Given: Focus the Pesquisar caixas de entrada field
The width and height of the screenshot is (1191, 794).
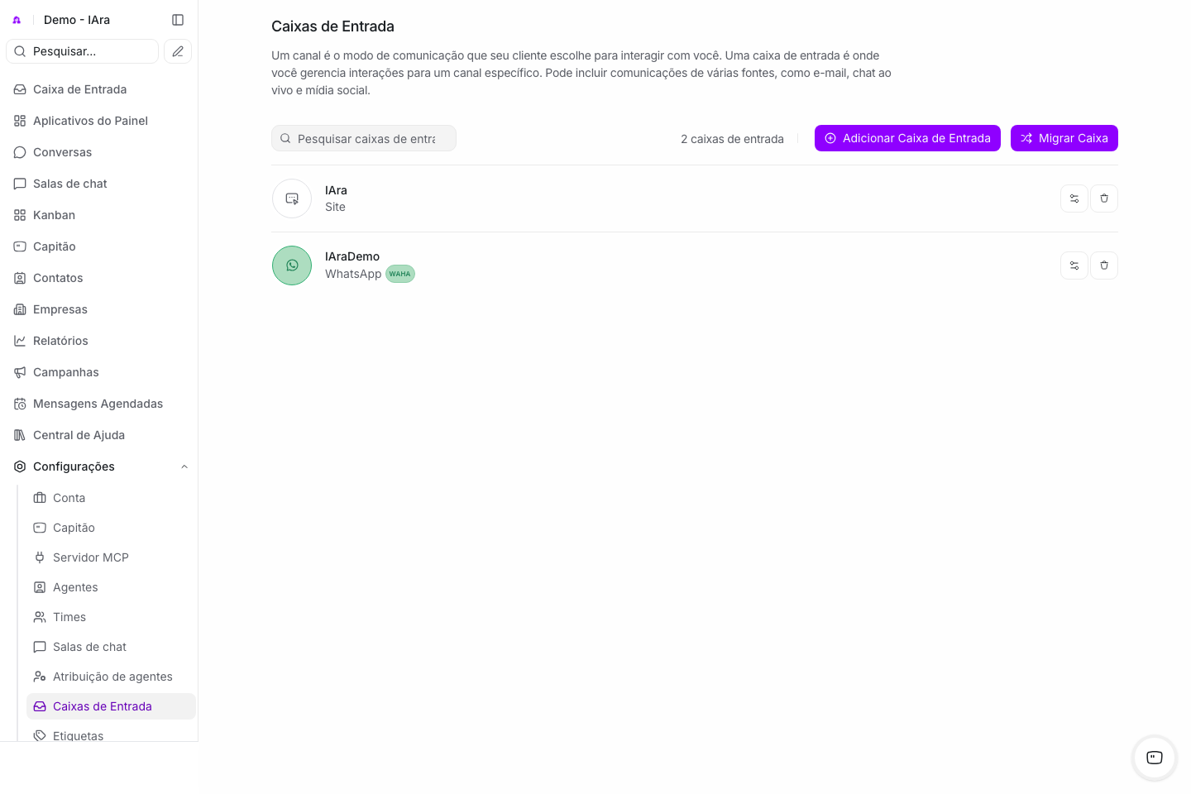Looking at the screenshot, I should coord(364,138).
